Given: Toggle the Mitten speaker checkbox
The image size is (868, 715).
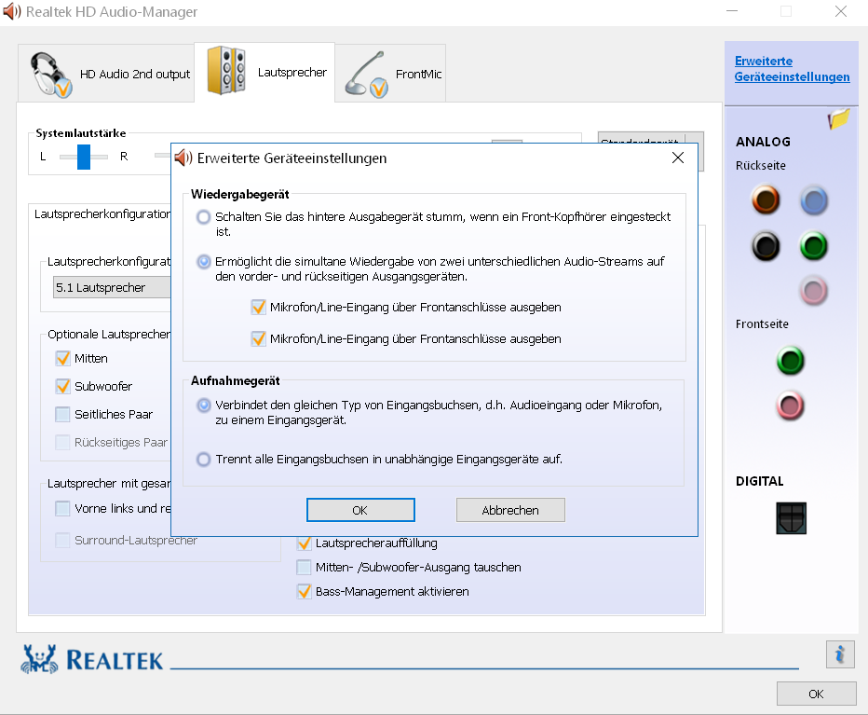Looking at the screenshot, I should click(x=62, y=359).
